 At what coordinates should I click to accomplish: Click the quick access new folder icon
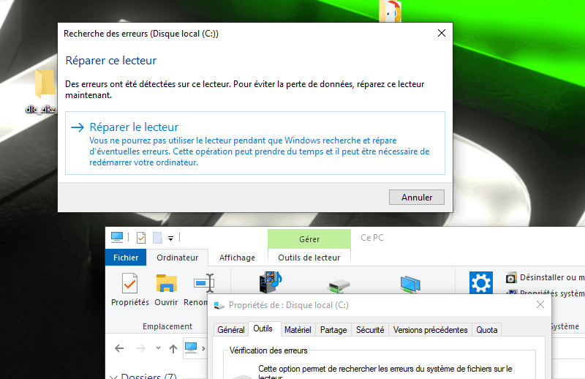157,238
